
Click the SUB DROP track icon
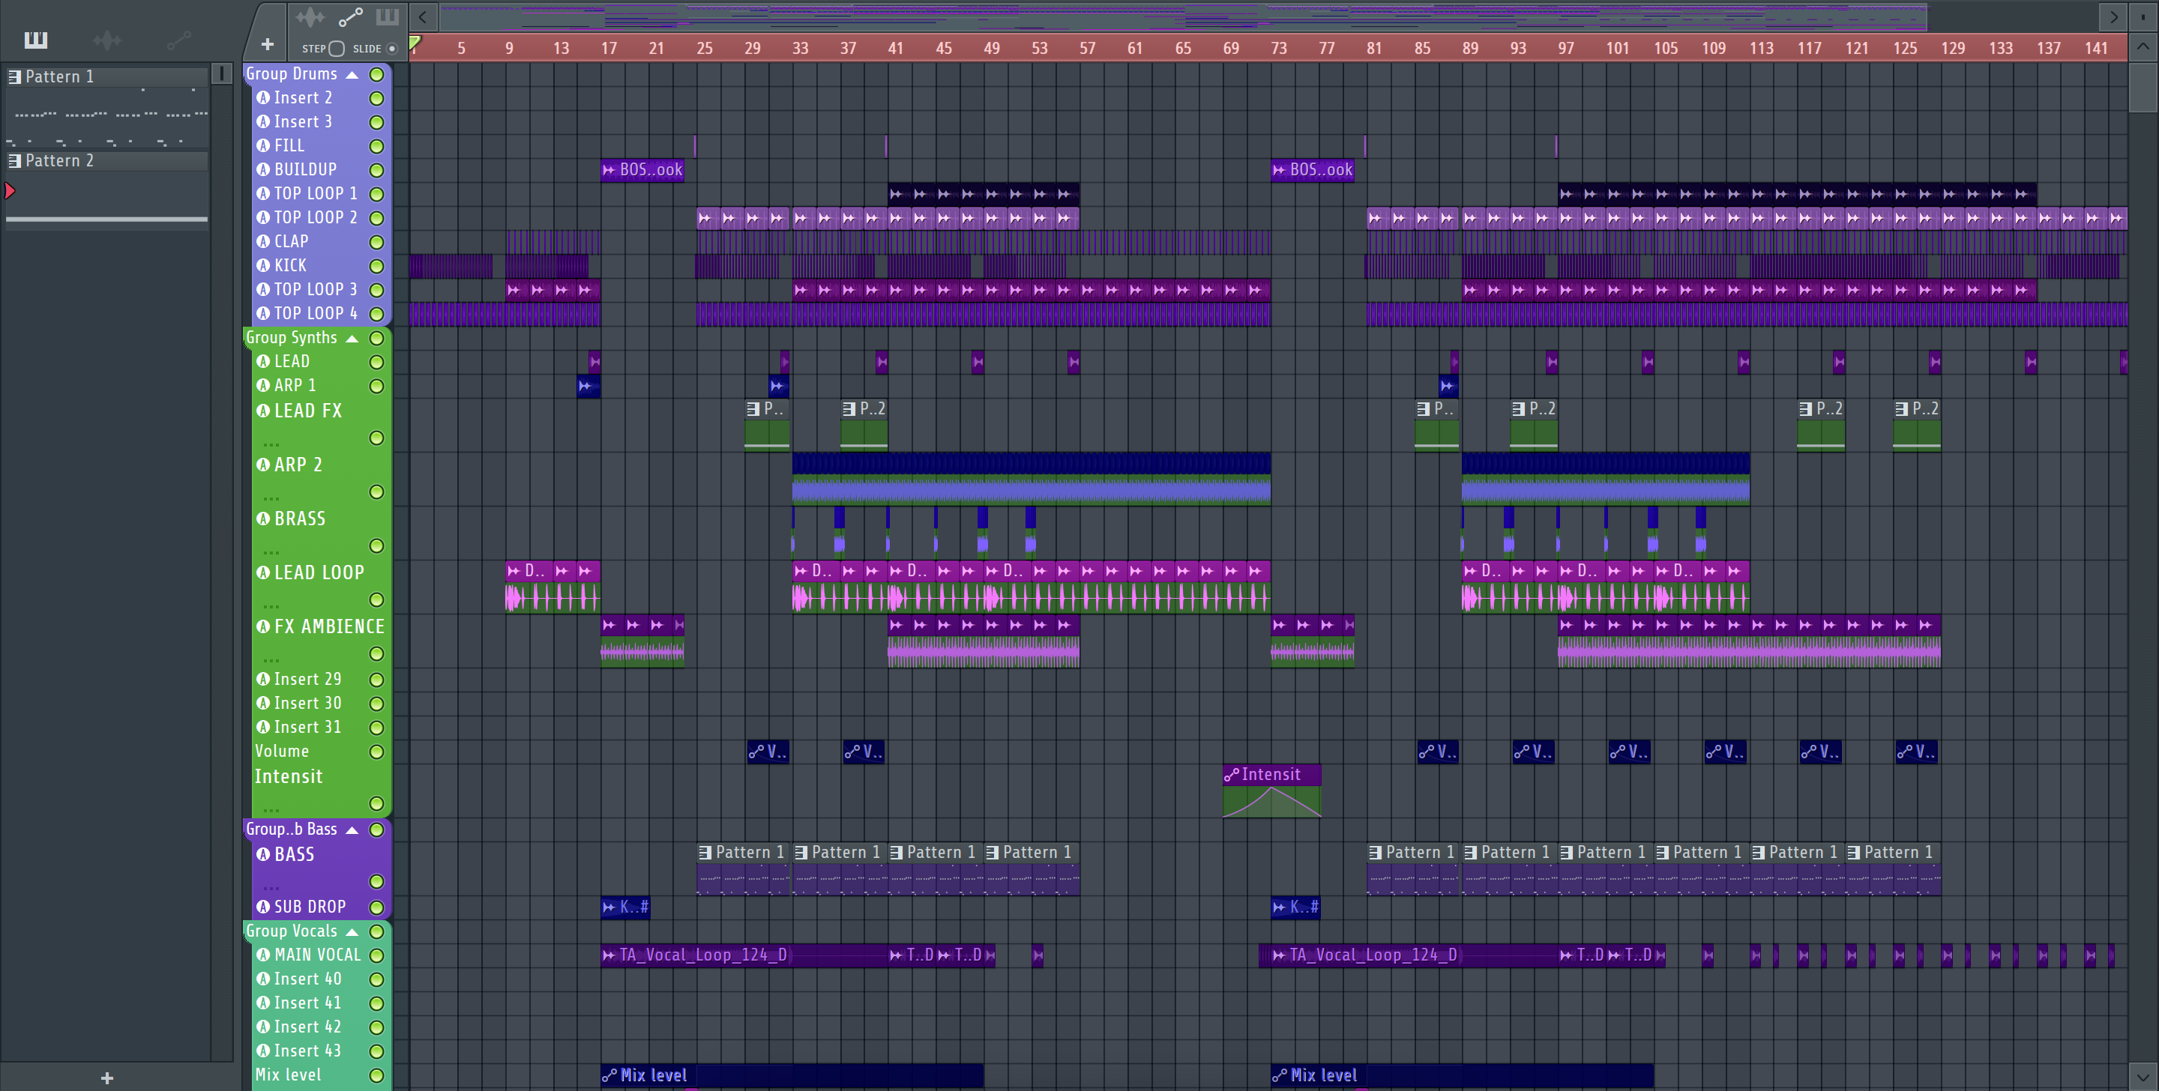pos(263,907)
